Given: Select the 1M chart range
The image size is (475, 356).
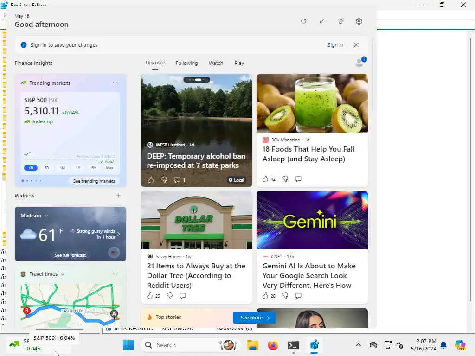Looking at the screenshot, I should pos(63,168).
